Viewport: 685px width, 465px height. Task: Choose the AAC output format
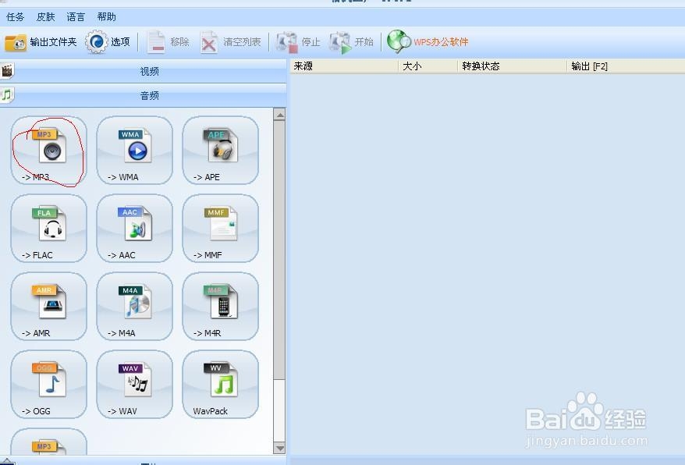point(133,228)
